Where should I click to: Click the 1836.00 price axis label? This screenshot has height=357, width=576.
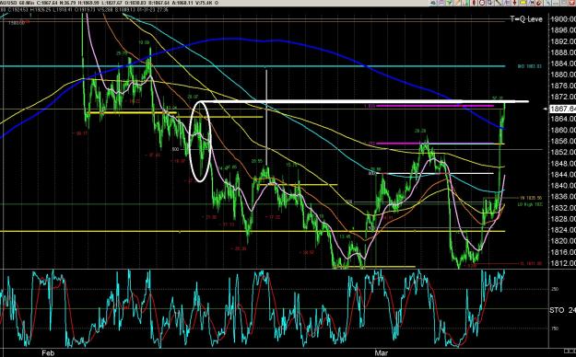[x=563, y=196]
